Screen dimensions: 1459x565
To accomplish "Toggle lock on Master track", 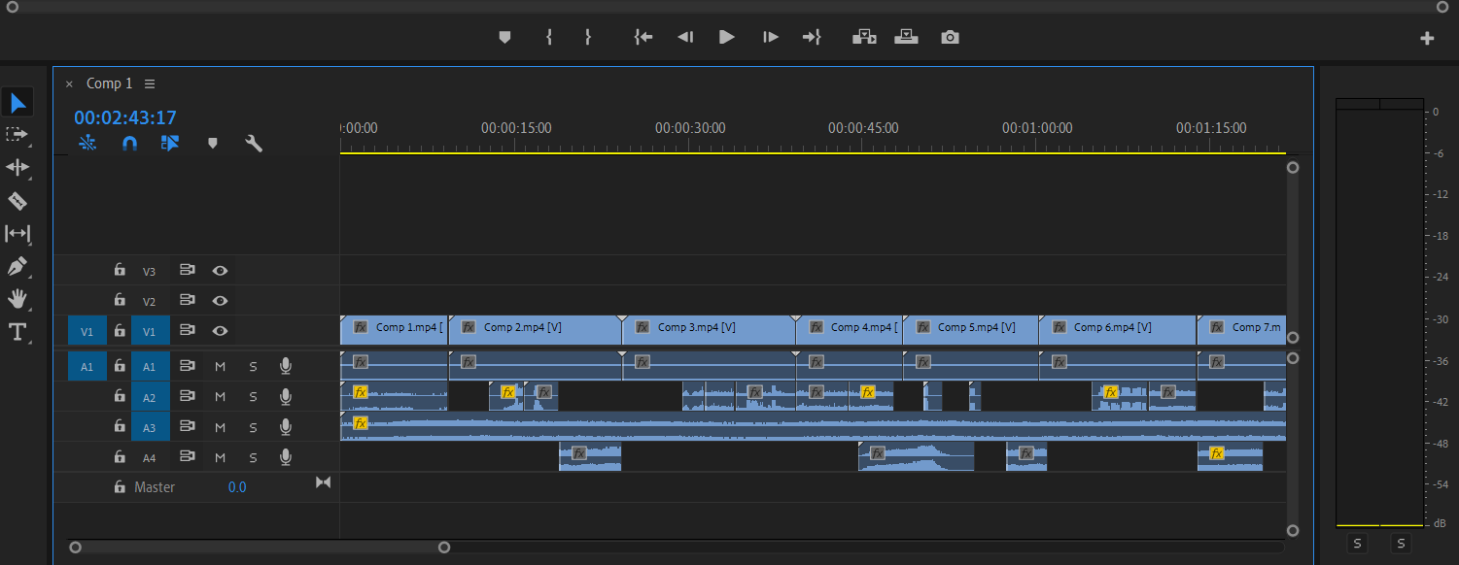I will tap(120, 487).
